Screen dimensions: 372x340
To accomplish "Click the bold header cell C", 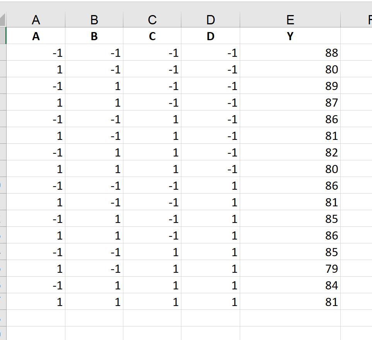I will click(152, 36).
